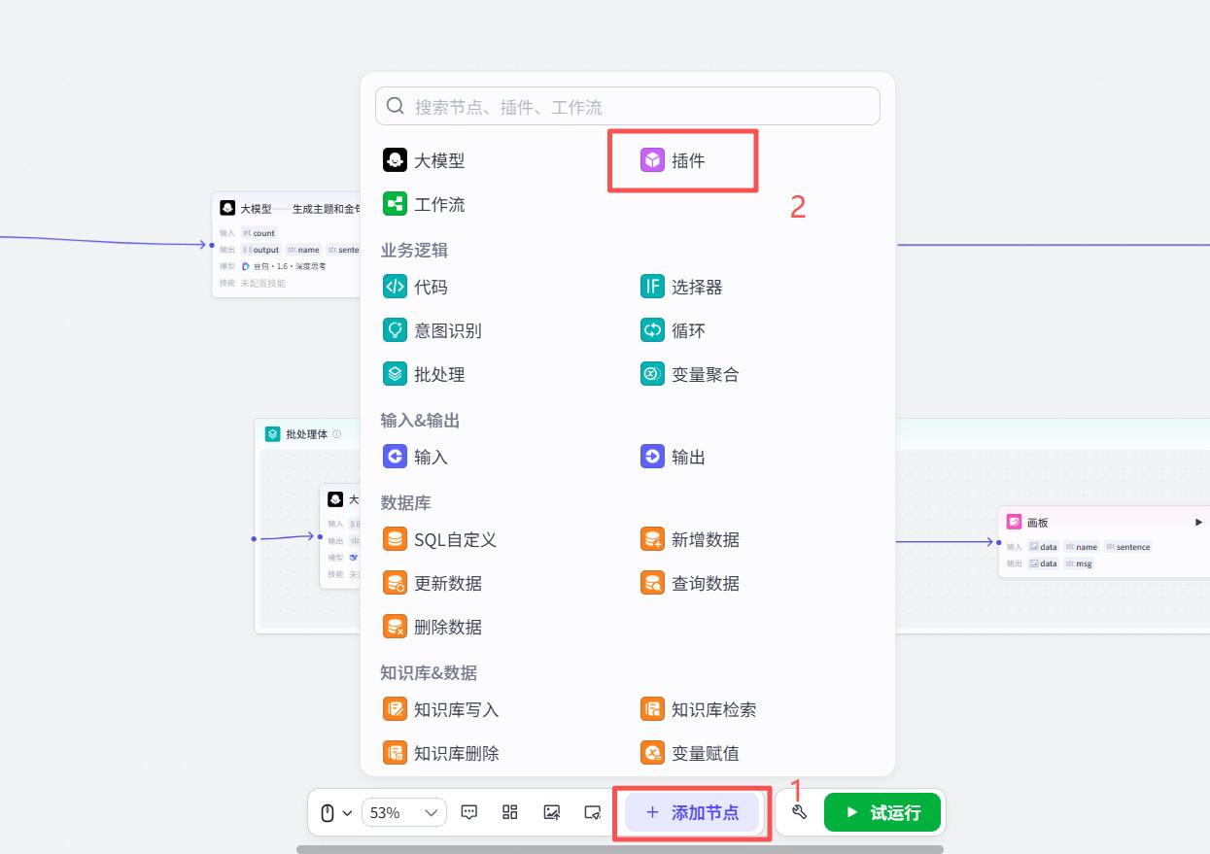1210x854 pixels.
Task: Select the IF 选择器 selector node icon
Action: point(652,287)
